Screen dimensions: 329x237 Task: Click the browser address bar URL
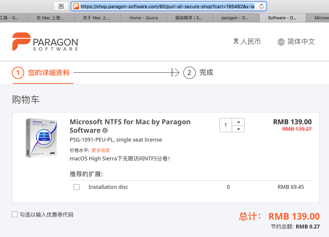(167, 7)
